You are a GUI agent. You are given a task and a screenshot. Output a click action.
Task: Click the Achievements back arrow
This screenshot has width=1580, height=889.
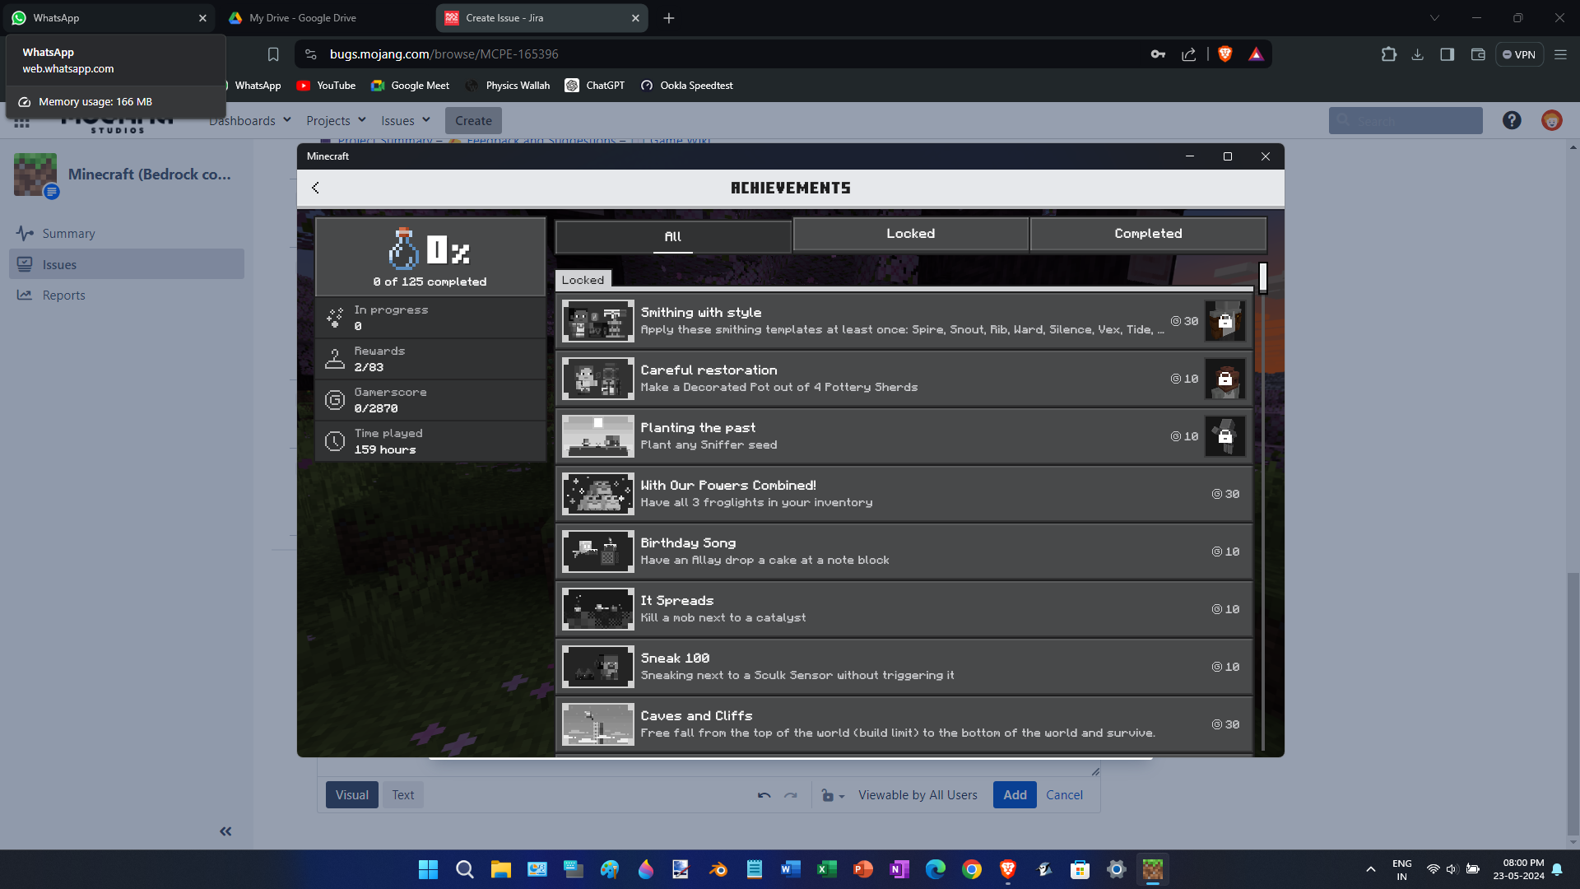pos(316,188)
